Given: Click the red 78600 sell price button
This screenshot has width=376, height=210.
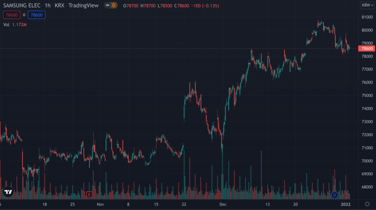Looking at the screenshot, I should point(11,15).
